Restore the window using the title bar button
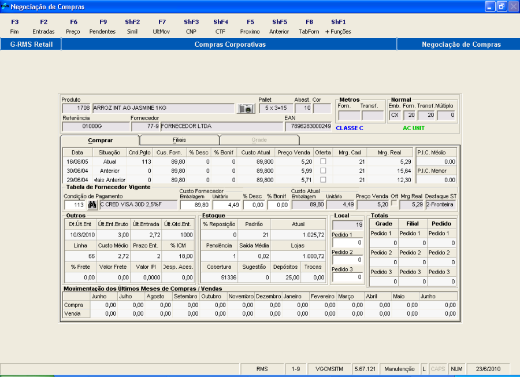 point(501,6)
